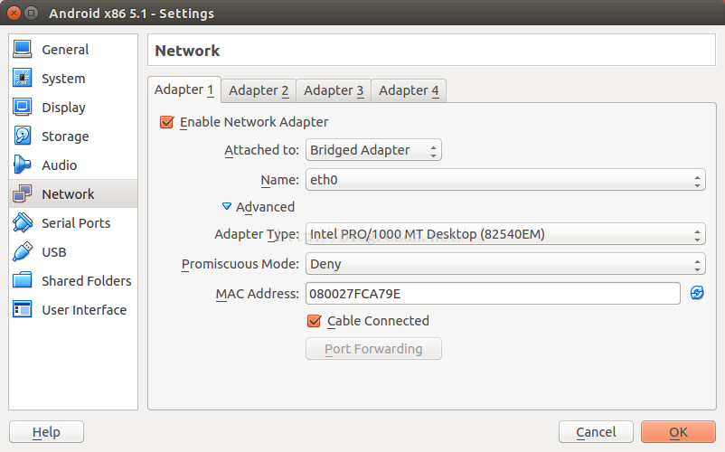Screen dimensions: 725x452
Task: Collapse the Advanced section triangle
Action: tap(227, 206)
